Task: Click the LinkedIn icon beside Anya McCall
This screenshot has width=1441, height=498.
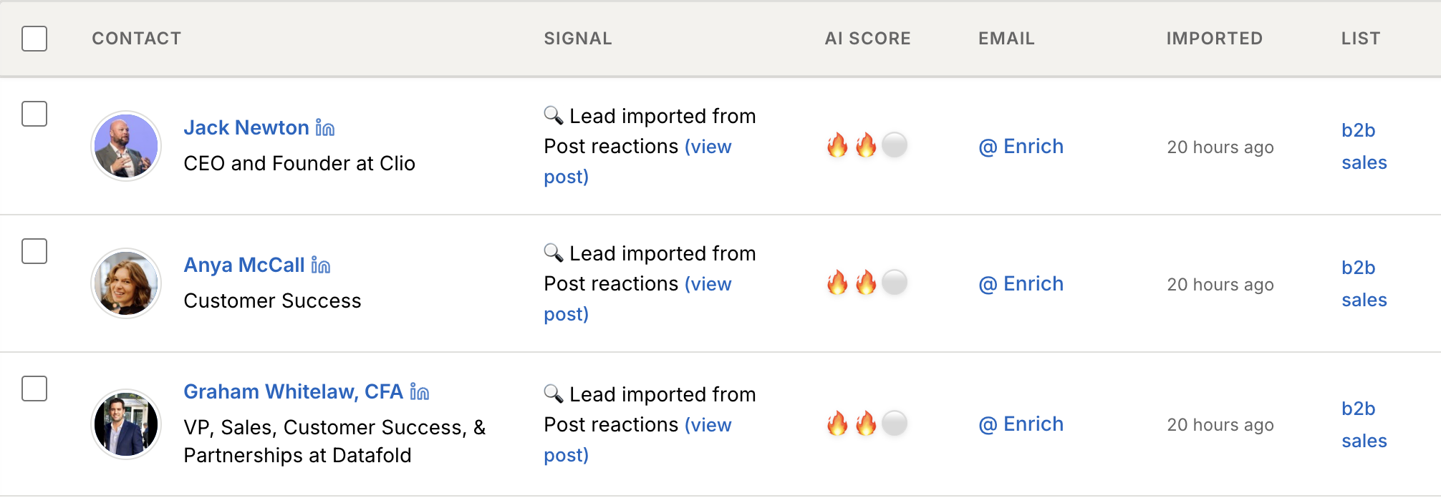Action: pyautogui.click(x=320, y=265)
